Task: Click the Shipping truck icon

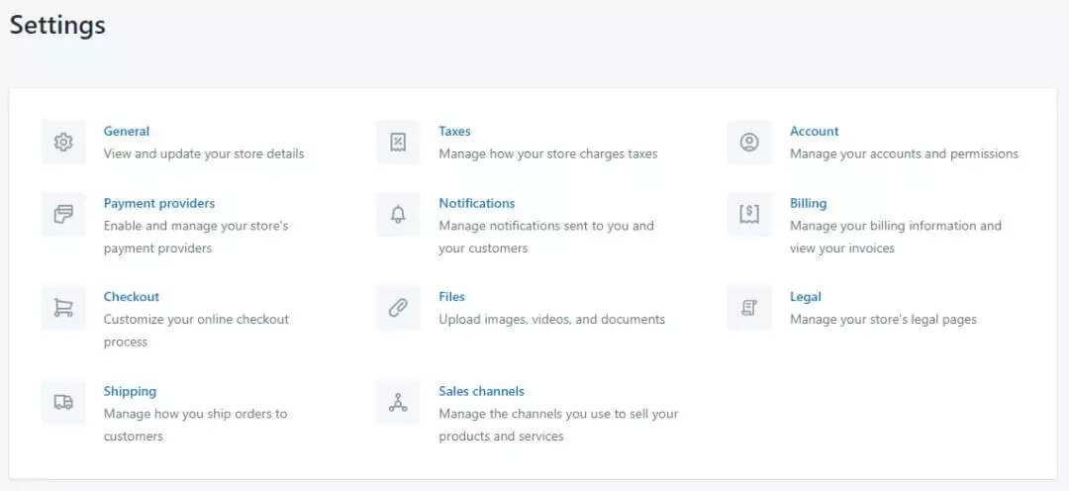Action: point(63,402)
